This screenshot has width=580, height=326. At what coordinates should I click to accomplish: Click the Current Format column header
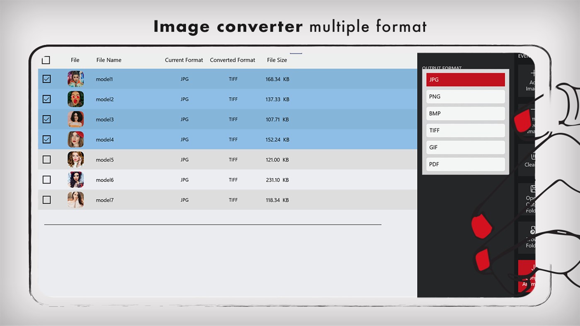tap(184, 60)
